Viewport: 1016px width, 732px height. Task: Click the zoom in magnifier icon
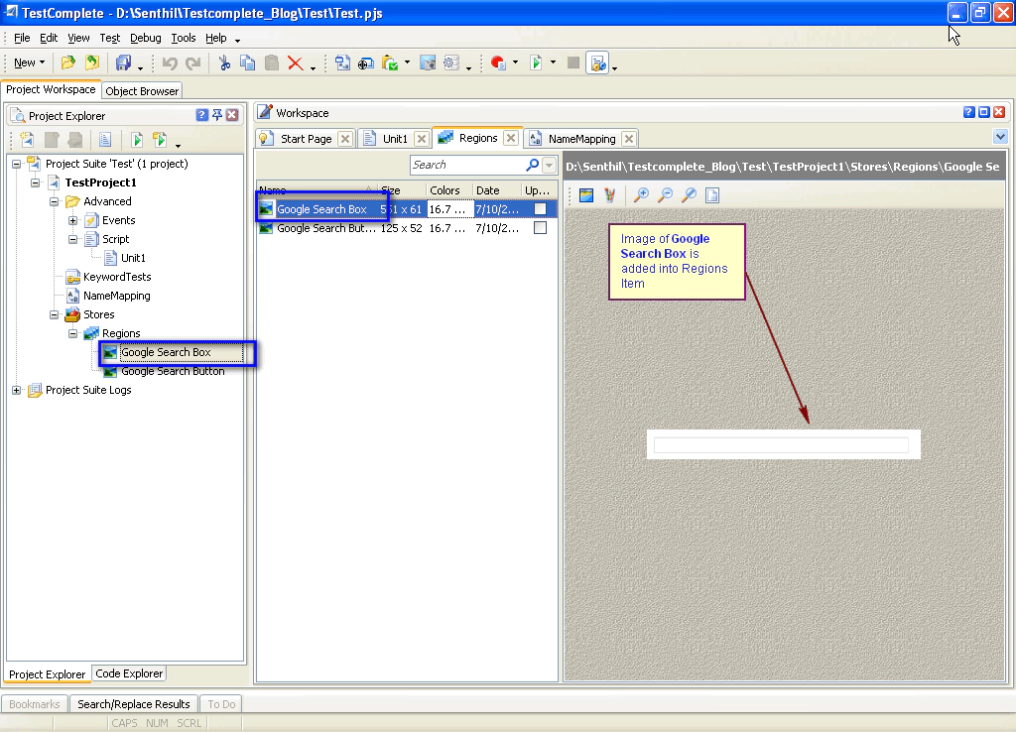(x=642, y=195)
